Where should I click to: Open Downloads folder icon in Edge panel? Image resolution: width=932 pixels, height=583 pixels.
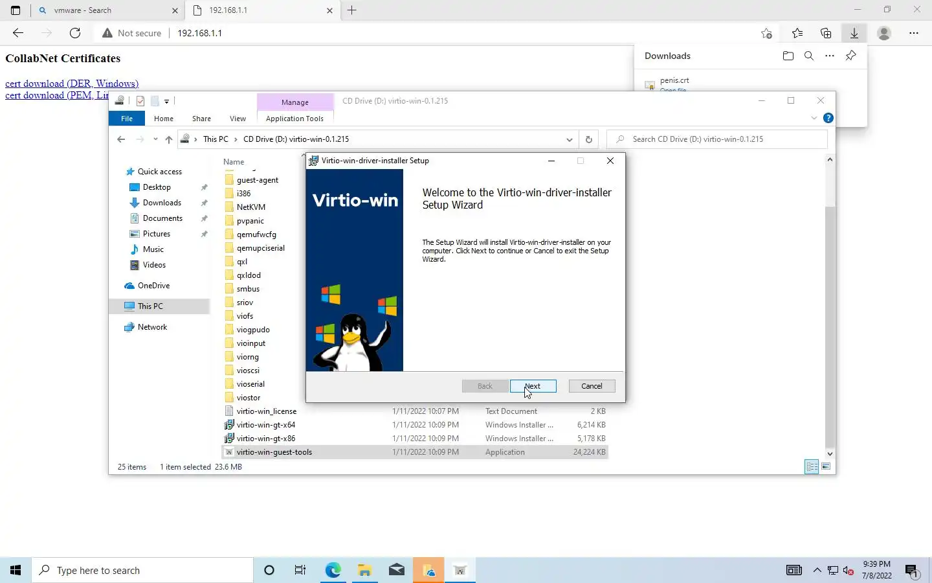(788, 56)
